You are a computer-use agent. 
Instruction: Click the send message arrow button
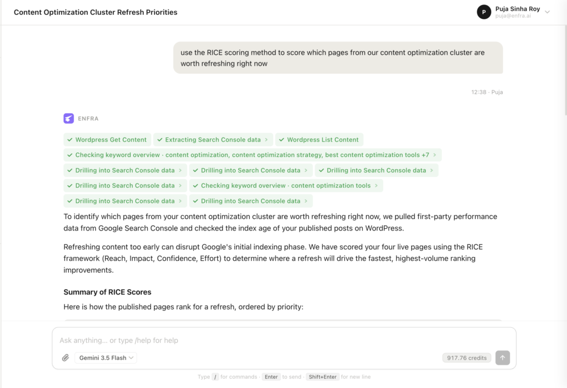tap(502, 358)
